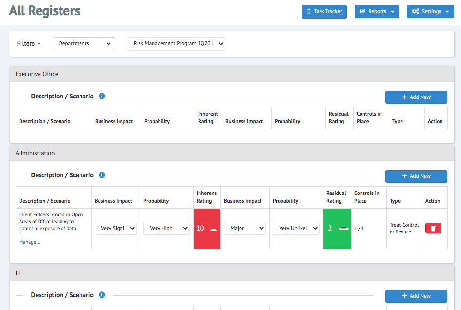Change the Very High probability dropdown
461x310 pixels.
click(166, 228)
